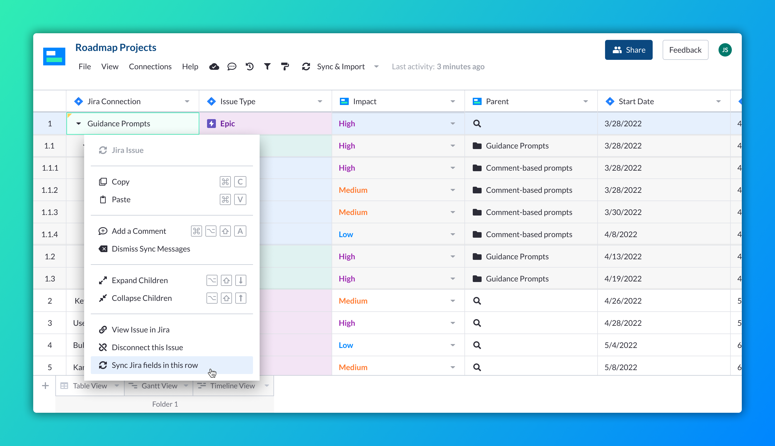Select the format painter icon in the toolbar
The image size is (775, 446).
click(285, 66)
